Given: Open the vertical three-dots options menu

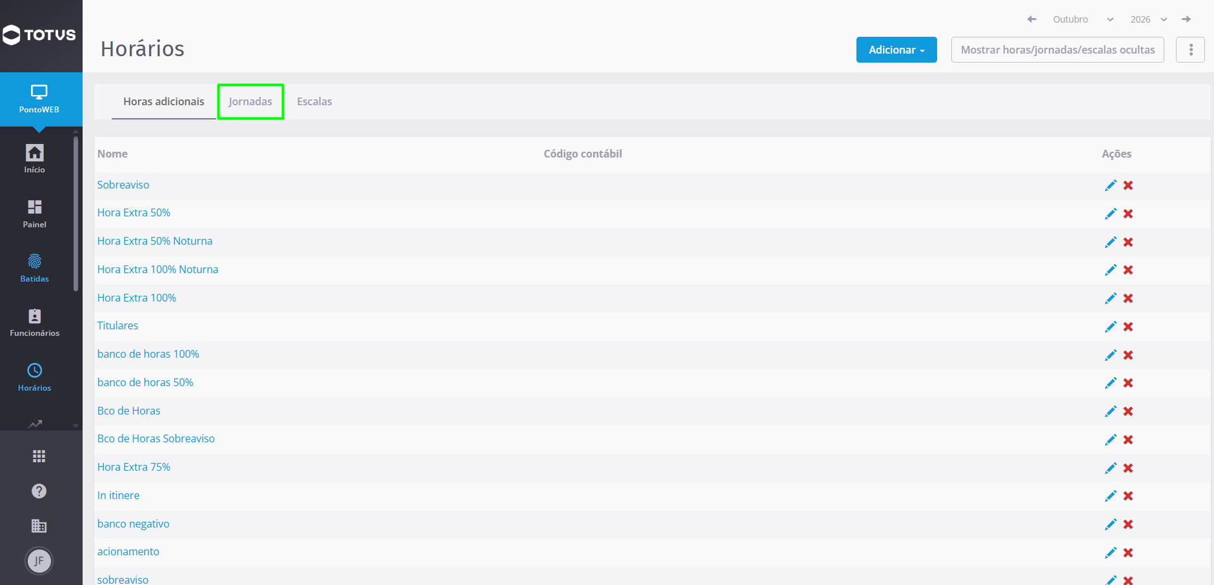Looking at the screenshot, I should (x=1190, y=50).
